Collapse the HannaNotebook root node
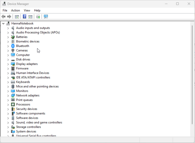Image resolution: width=195 pixels, height=143 pixels. pyautogui.click(x=3, y=24)
